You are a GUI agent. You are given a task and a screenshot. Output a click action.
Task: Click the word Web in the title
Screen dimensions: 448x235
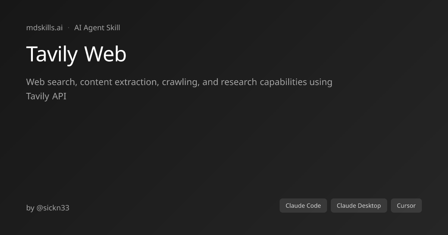click(x=106, y=54)
